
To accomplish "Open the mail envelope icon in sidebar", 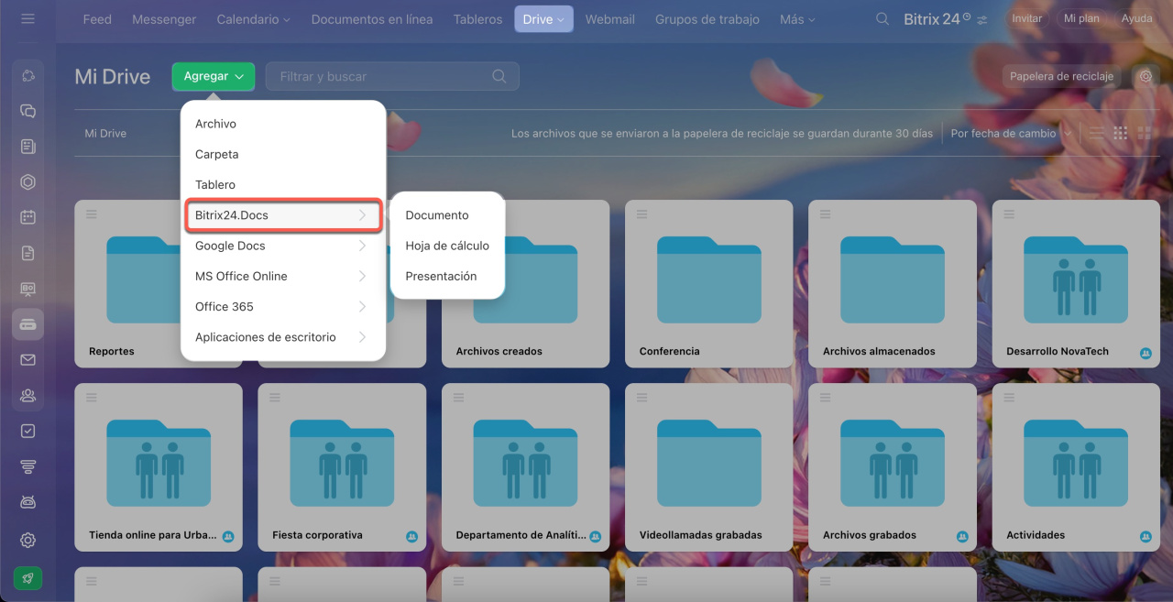I will click(27, 360).
